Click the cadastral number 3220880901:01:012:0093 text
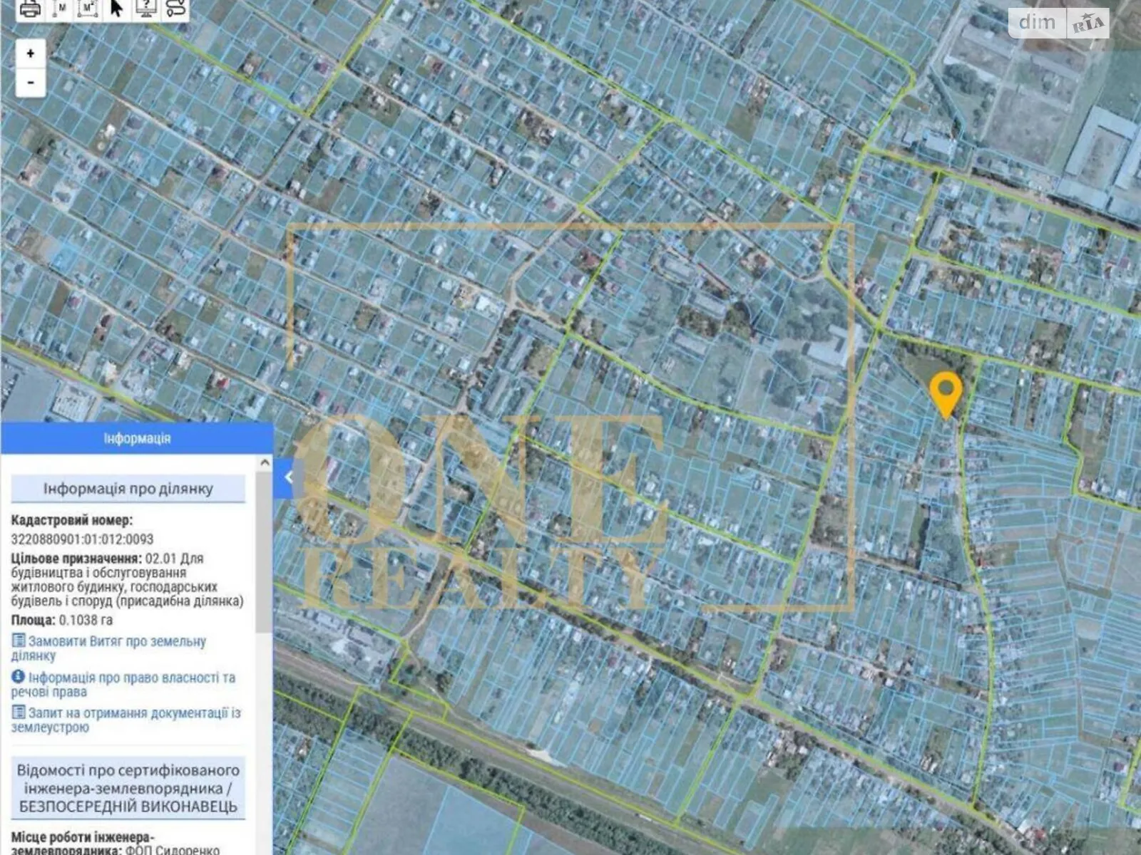Viewport: 1141px width, 855px height. (82, 539)
